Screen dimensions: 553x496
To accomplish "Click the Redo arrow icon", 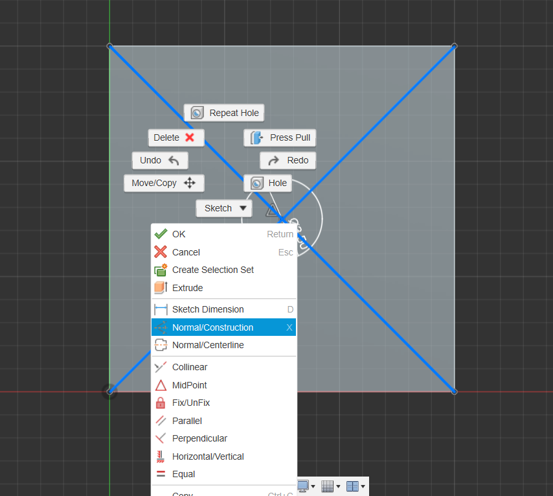I will [273, 160].
